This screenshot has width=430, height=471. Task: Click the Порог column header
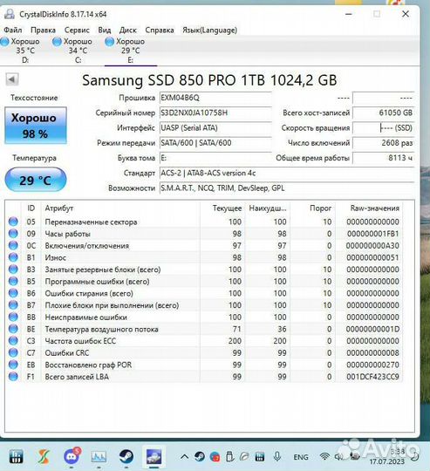[x=312, y=208]
